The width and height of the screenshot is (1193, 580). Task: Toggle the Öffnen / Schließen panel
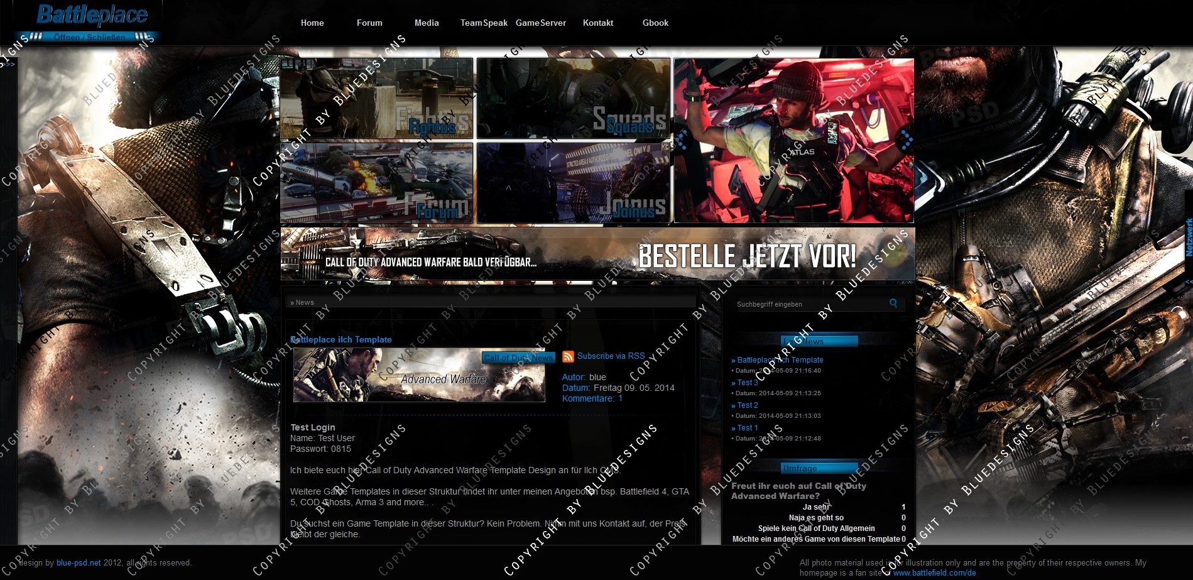coord(89,37)
